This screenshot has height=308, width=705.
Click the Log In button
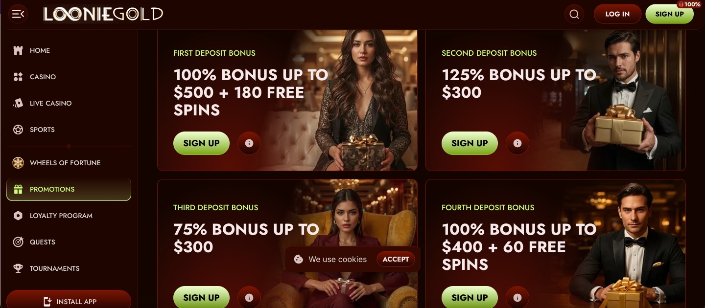tap(617, 14)
